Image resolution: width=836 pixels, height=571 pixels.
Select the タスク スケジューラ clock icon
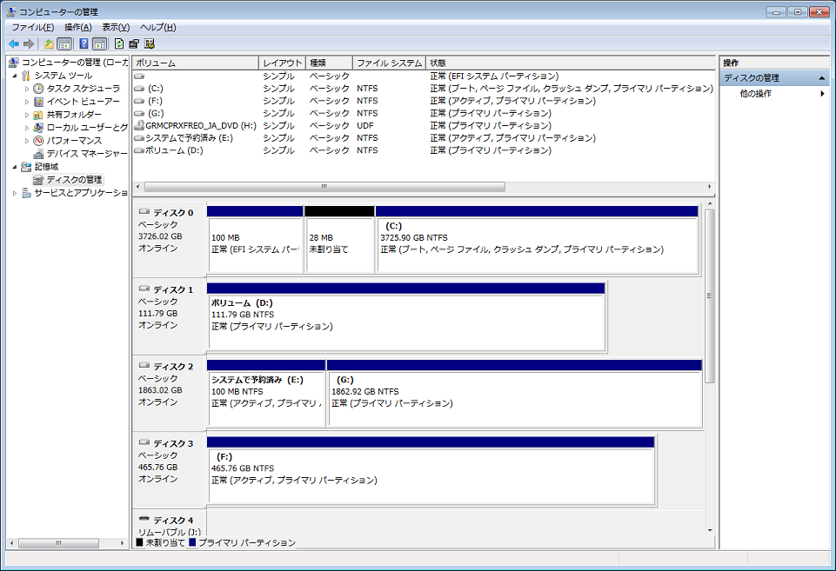38,89
